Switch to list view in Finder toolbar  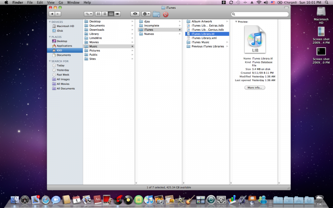click(105, 14)
